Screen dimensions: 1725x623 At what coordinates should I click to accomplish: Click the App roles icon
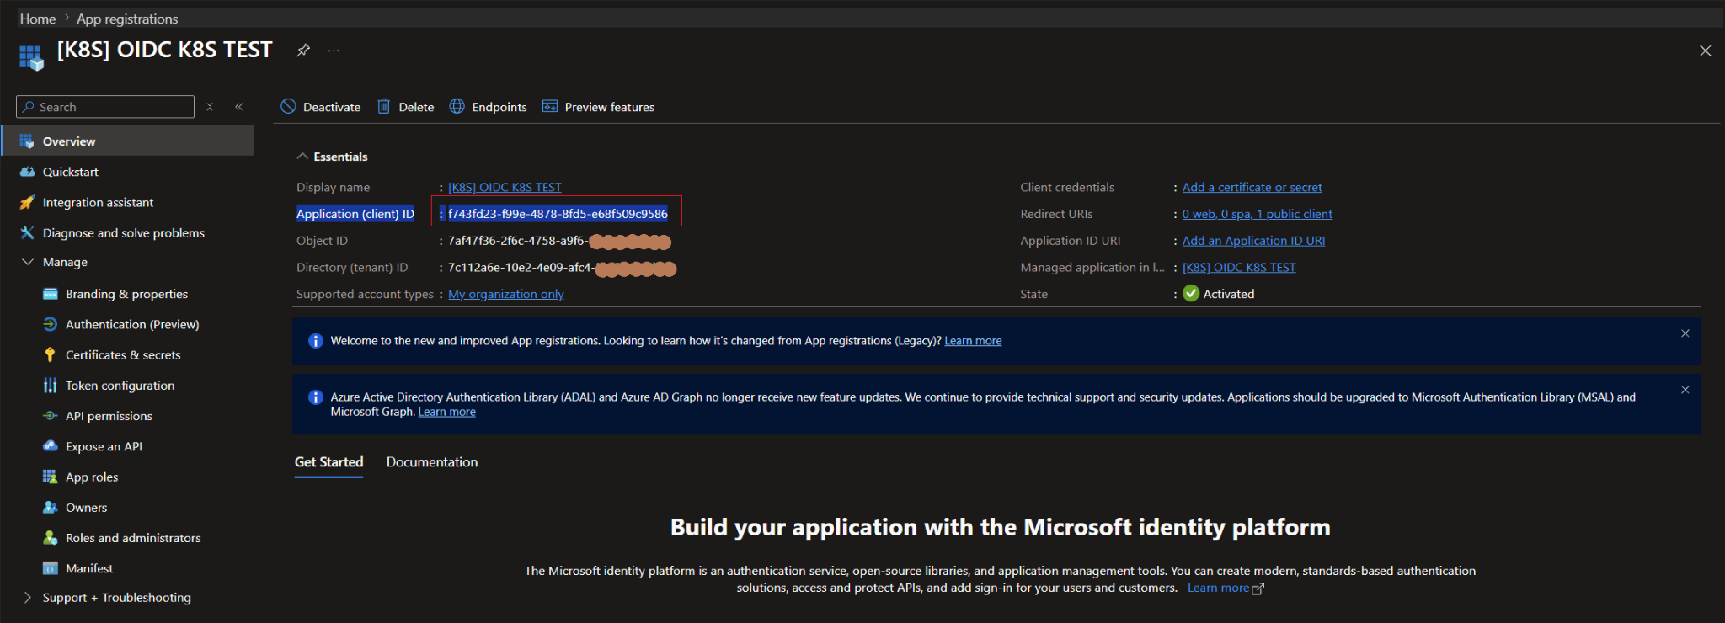click(x=51, y=477)
